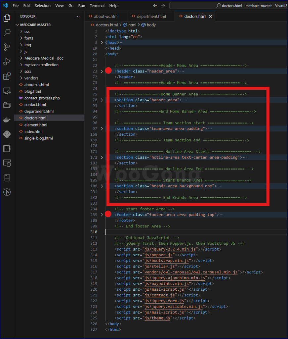Expand the img folder
This screenshot has width=288, height=339.
click(x=21, y=45)
